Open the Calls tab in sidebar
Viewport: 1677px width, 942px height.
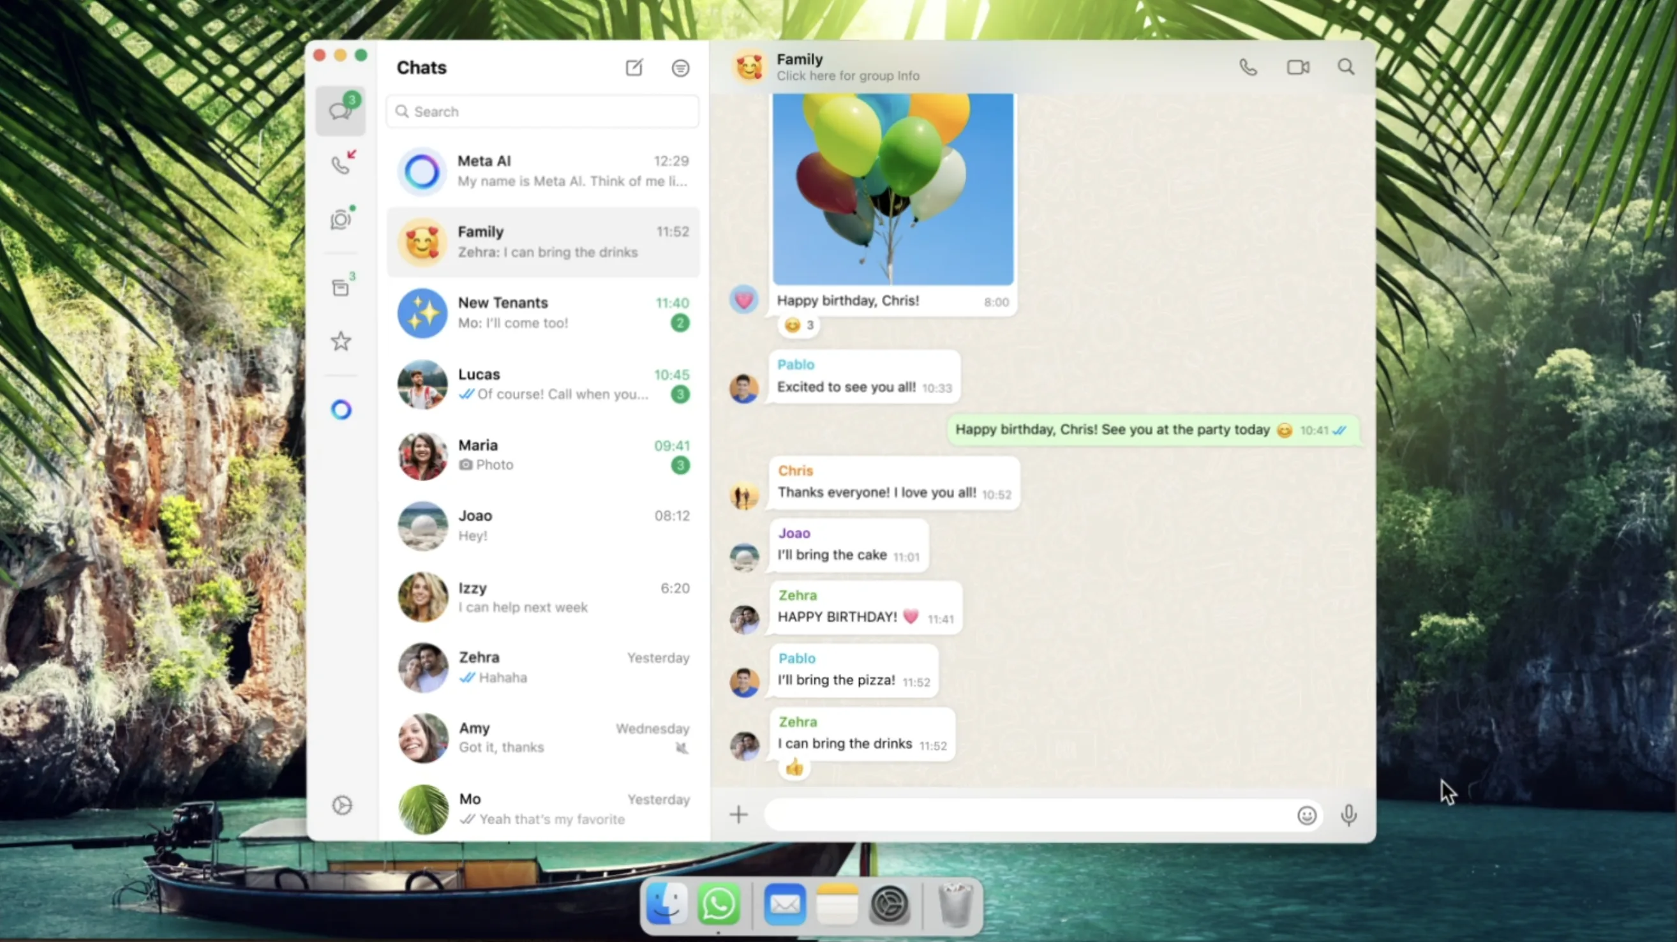pyautogui.click(x=341, y=165)
